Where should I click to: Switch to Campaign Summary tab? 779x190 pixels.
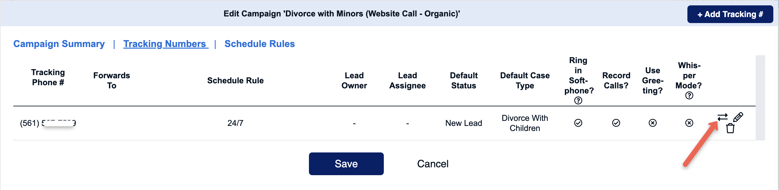click(x=59, y=44)
